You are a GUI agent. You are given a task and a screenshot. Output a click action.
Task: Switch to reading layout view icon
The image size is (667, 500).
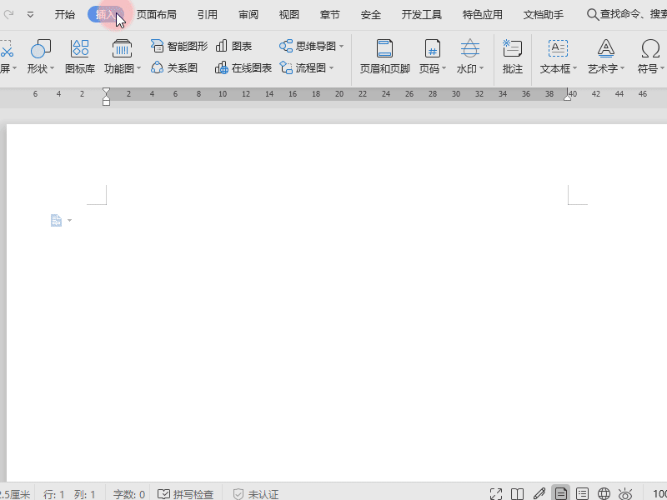point(517,493)
